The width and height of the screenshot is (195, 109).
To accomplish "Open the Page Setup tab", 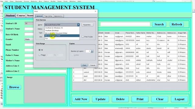I will coord(48,16).
